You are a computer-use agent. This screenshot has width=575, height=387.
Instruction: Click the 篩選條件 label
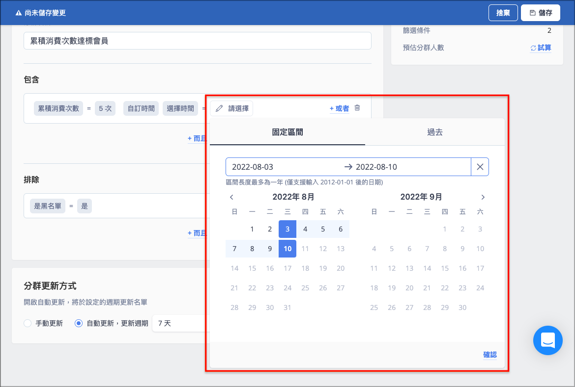tap(417, 30)
